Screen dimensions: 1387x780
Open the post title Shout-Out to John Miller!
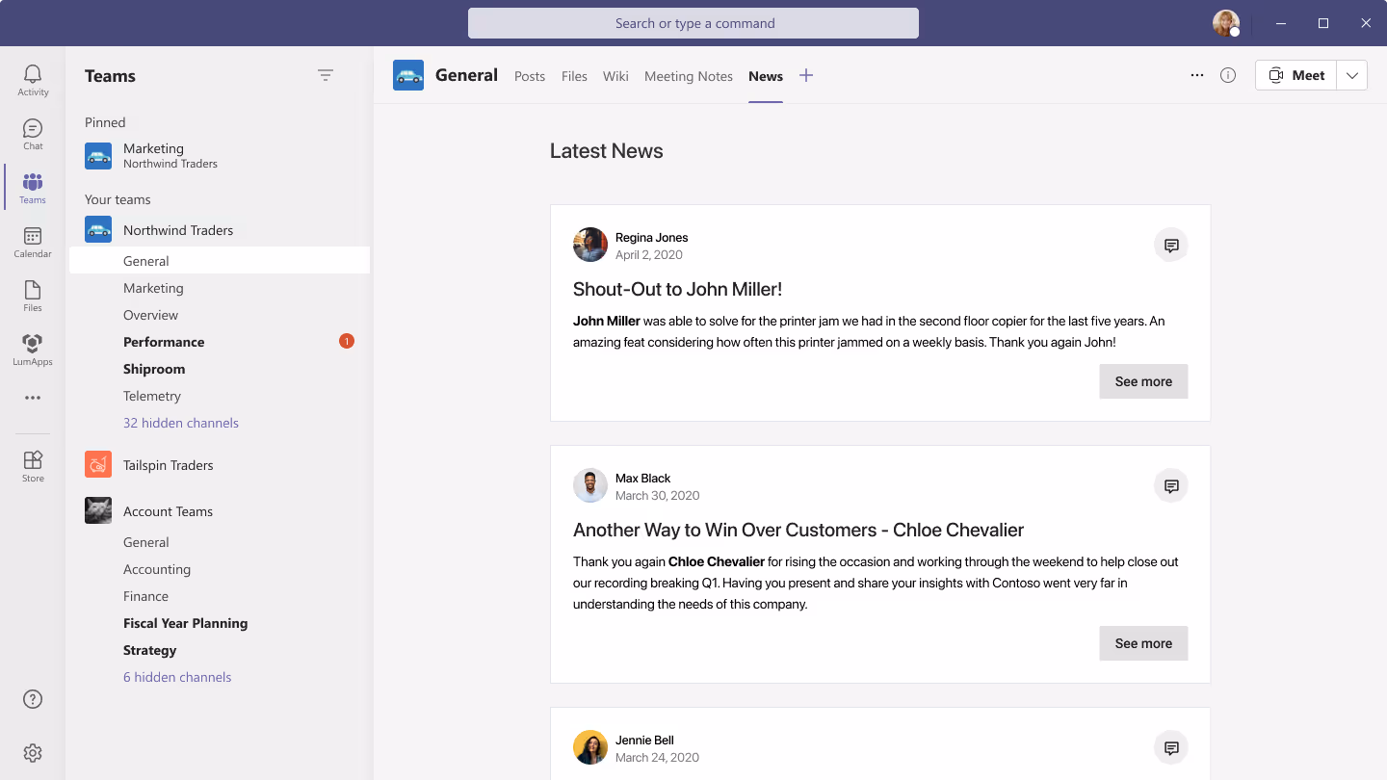(x=677, y=289)
